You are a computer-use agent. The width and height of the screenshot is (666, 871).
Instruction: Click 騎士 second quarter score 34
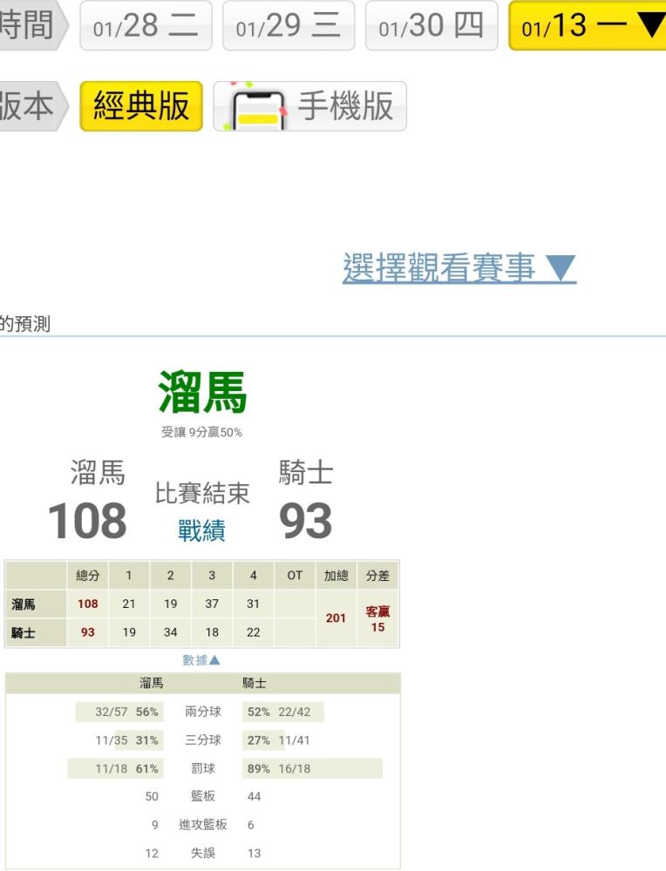point(171,632)
